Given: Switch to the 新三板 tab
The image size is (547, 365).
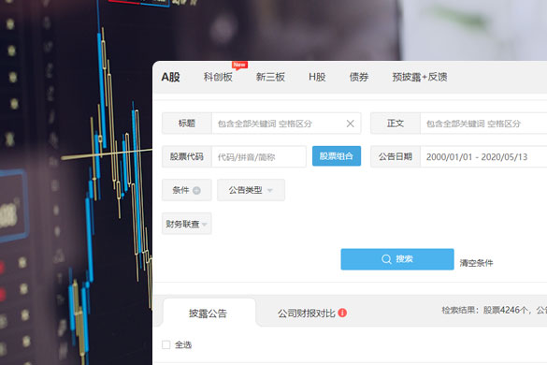Looking at the screenshot, I should pos(270,77).
